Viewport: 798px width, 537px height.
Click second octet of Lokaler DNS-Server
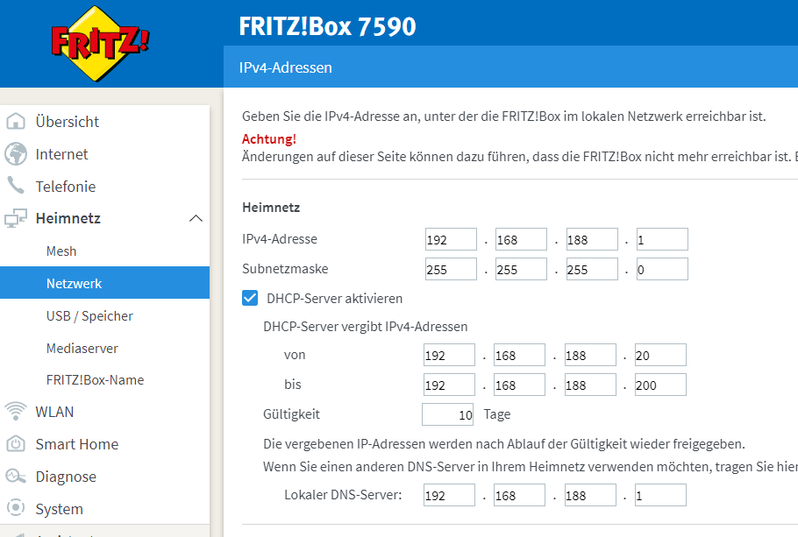[520, 495]
